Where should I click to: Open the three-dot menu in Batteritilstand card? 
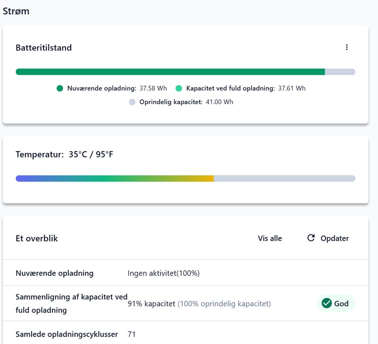click(346, 47)
